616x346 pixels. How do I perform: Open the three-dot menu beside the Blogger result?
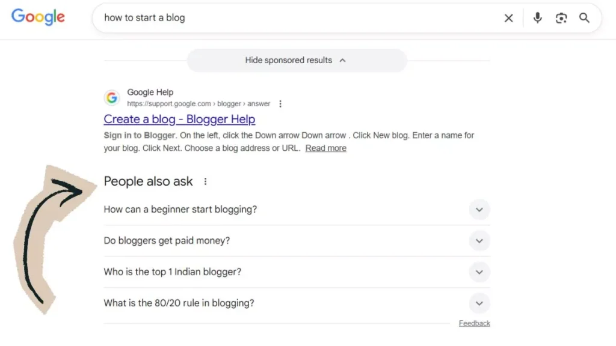pos(280,103)
